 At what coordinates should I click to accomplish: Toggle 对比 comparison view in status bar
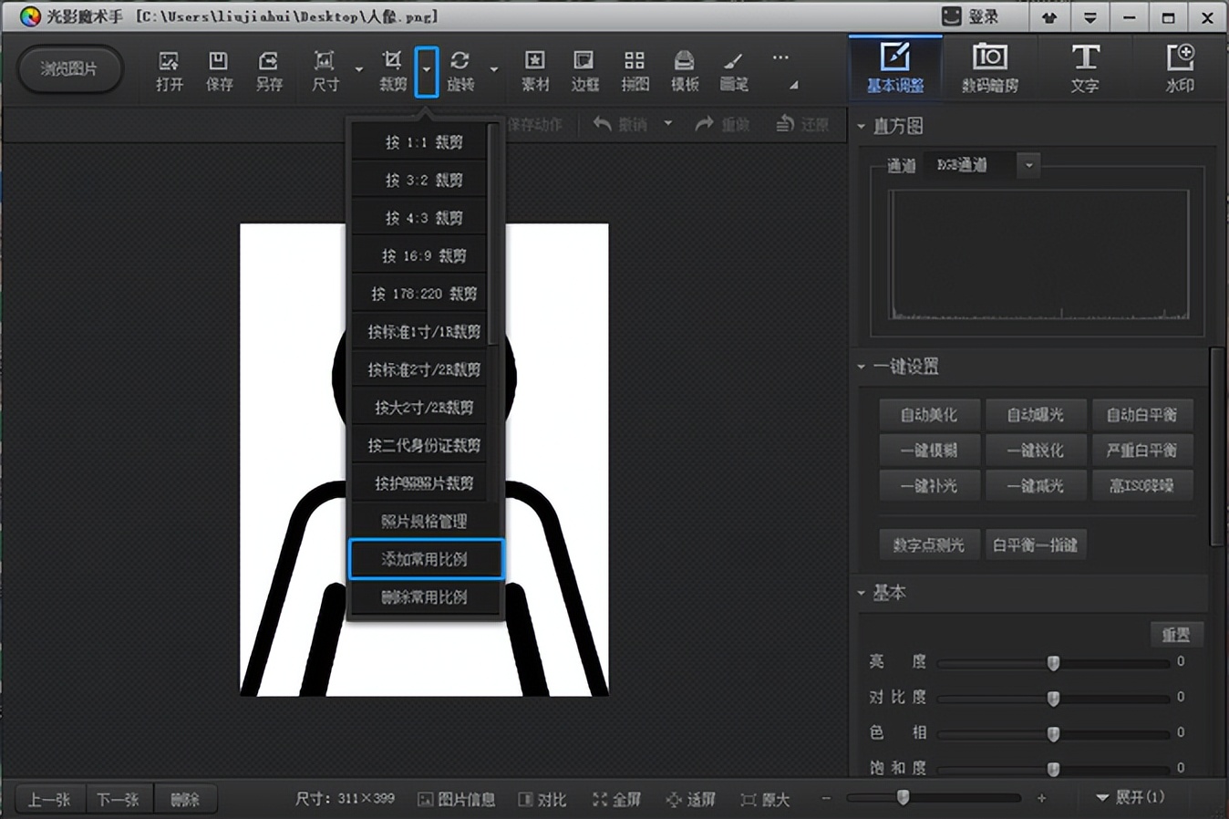pos(542,799)
